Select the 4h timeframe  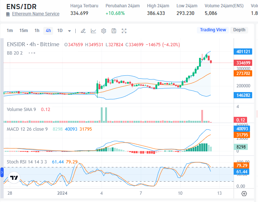(48, 31)
